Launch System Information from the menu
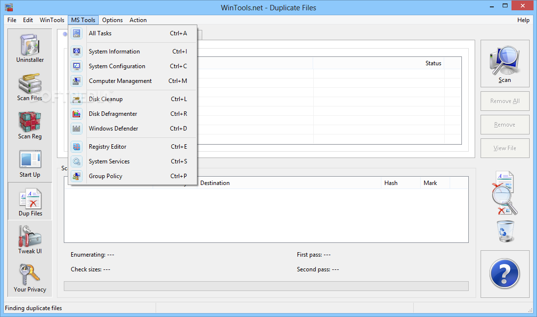This screenshot has width=537, height=317. [x=133, y=52]
